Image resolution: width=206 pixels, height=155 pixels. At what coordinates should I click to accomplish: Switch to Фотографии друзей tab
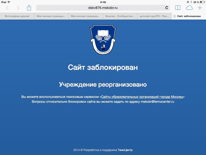coord(17,16)
